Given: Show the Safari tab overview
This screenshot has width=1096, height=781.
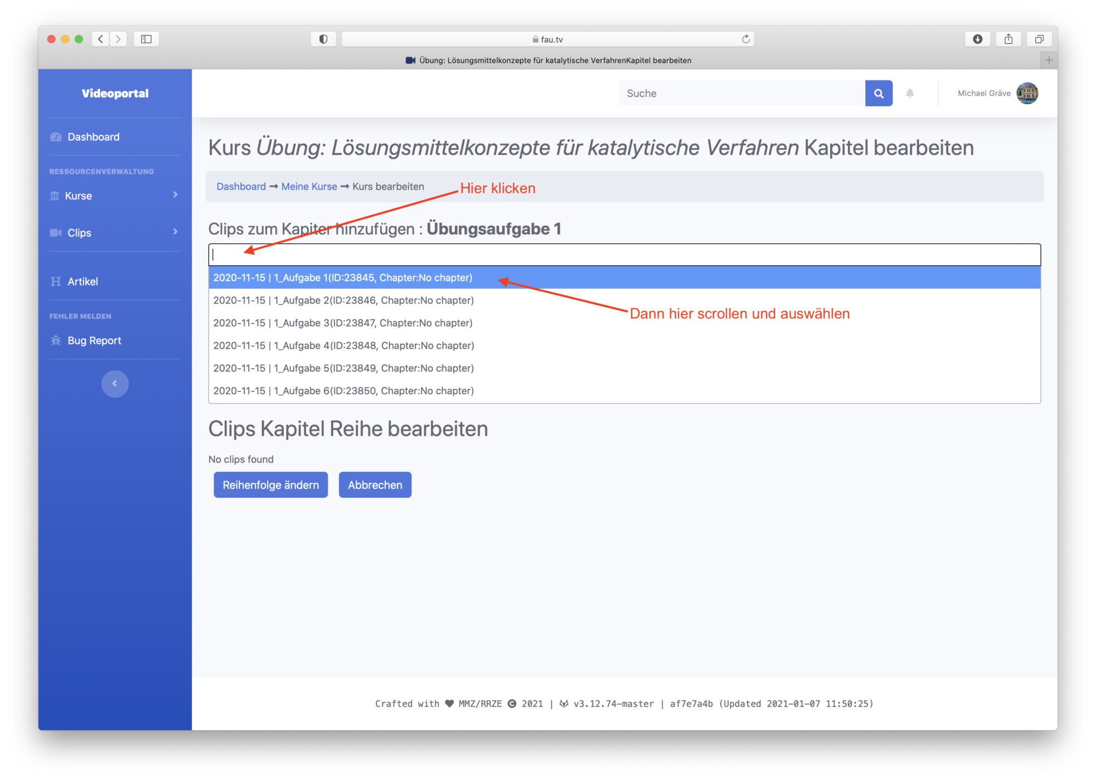Looking at the screenshot, I should [1039, 39].
